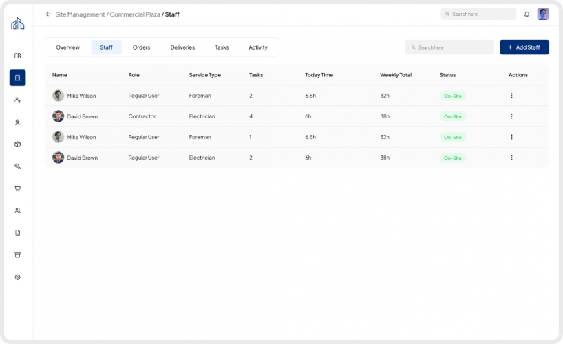This screenshot has width=563, height=344.
Task: Click the Add Staff button
Action: (x=524, y=47)
